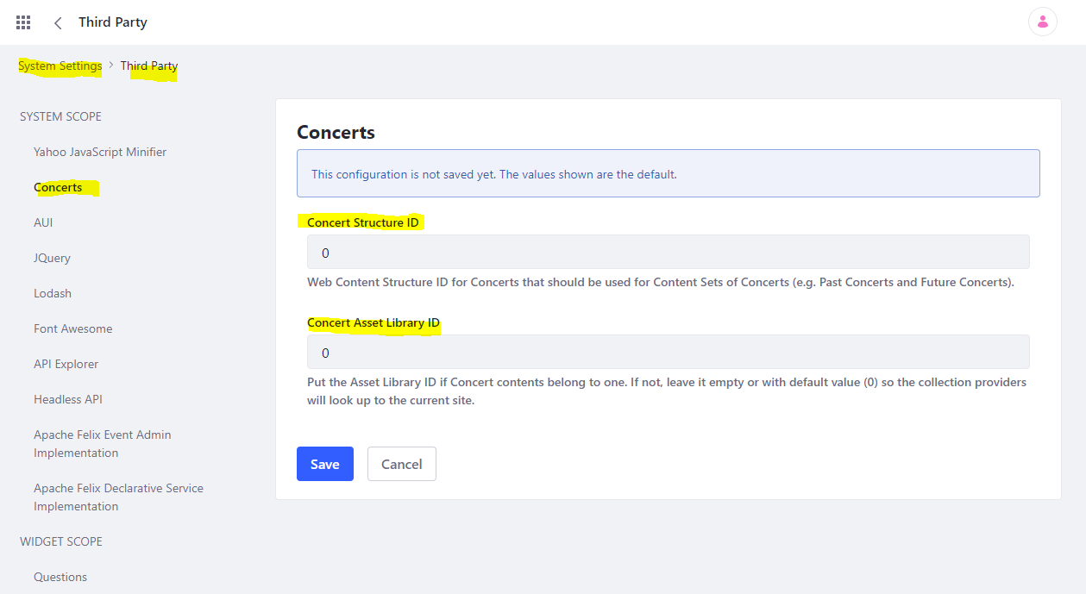Open the user profile avatar menu
This screenshot has width=1086, height=594.
click(1042, 22)
